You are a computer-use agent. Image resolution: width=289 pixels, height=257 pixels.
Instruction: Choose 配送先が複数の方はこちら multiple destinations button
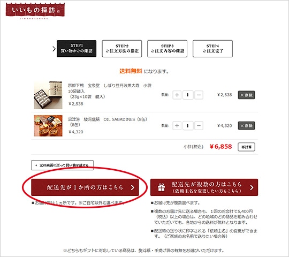point(204,187)
